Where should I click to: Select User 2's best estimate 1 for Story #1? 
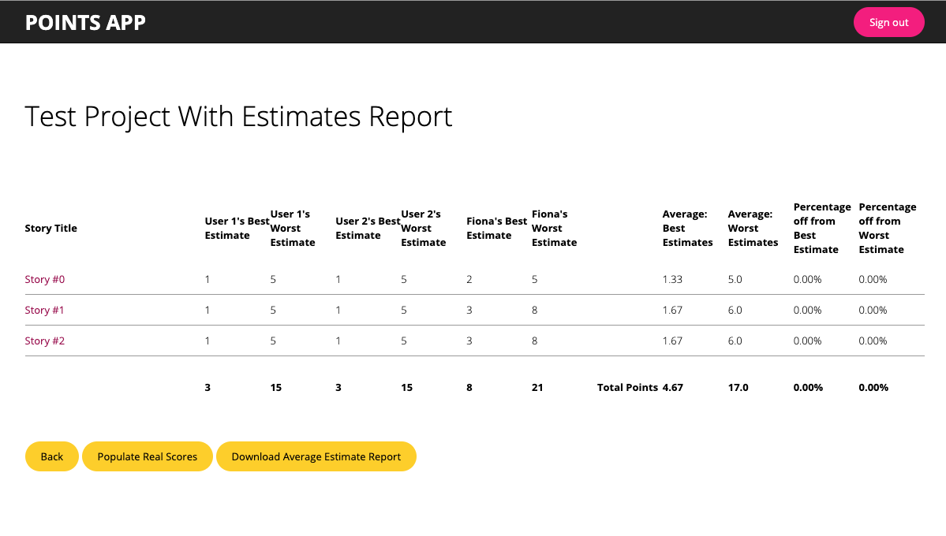click(338, 310)
